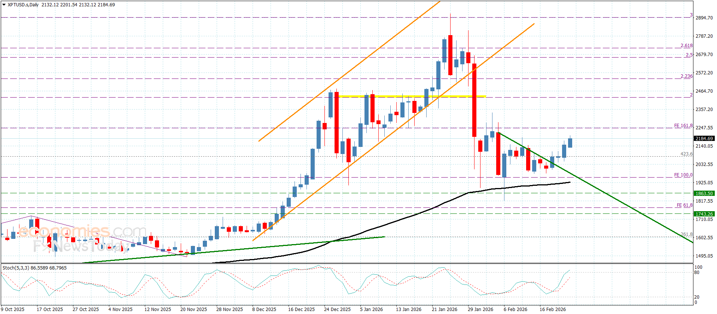Click the 2357.20 price axis label
This screenshot has width=717, height=314.
[x=704, y=109]
